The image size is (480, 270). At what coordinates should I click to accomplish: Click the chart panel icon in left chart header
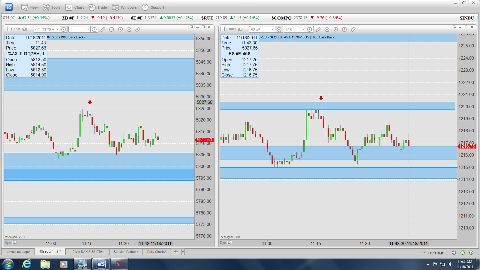coord(7,29)
